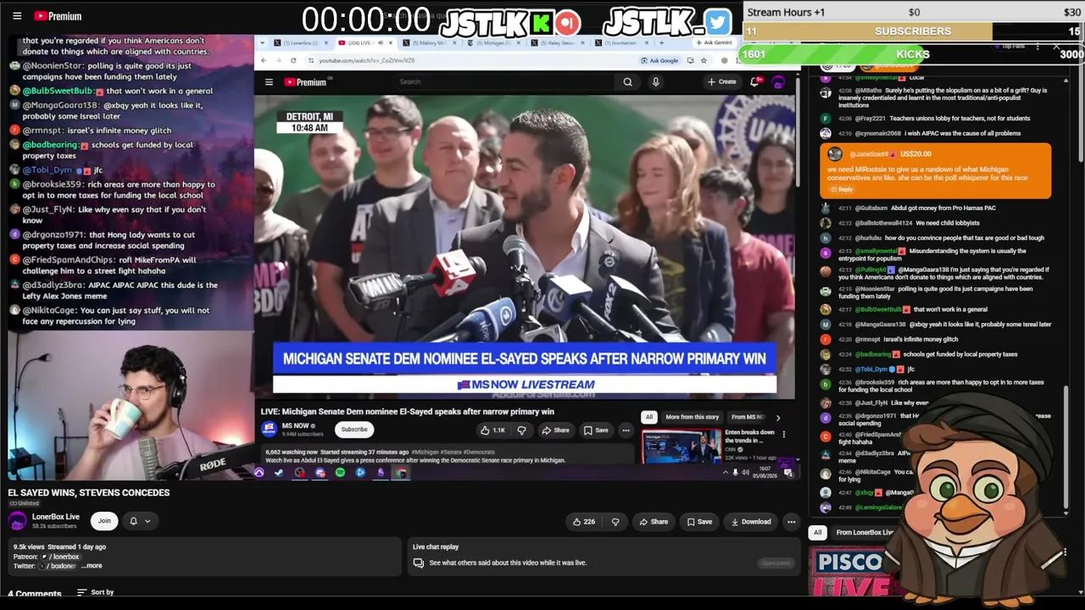Bookmark page with star icon
Viewport: 1085px width, 610px height.
(x=704, y=60)
